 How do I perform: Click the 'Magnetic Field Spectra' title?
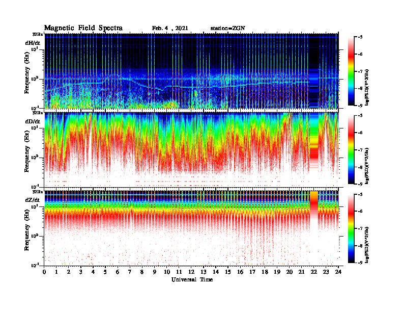(83, 28)
